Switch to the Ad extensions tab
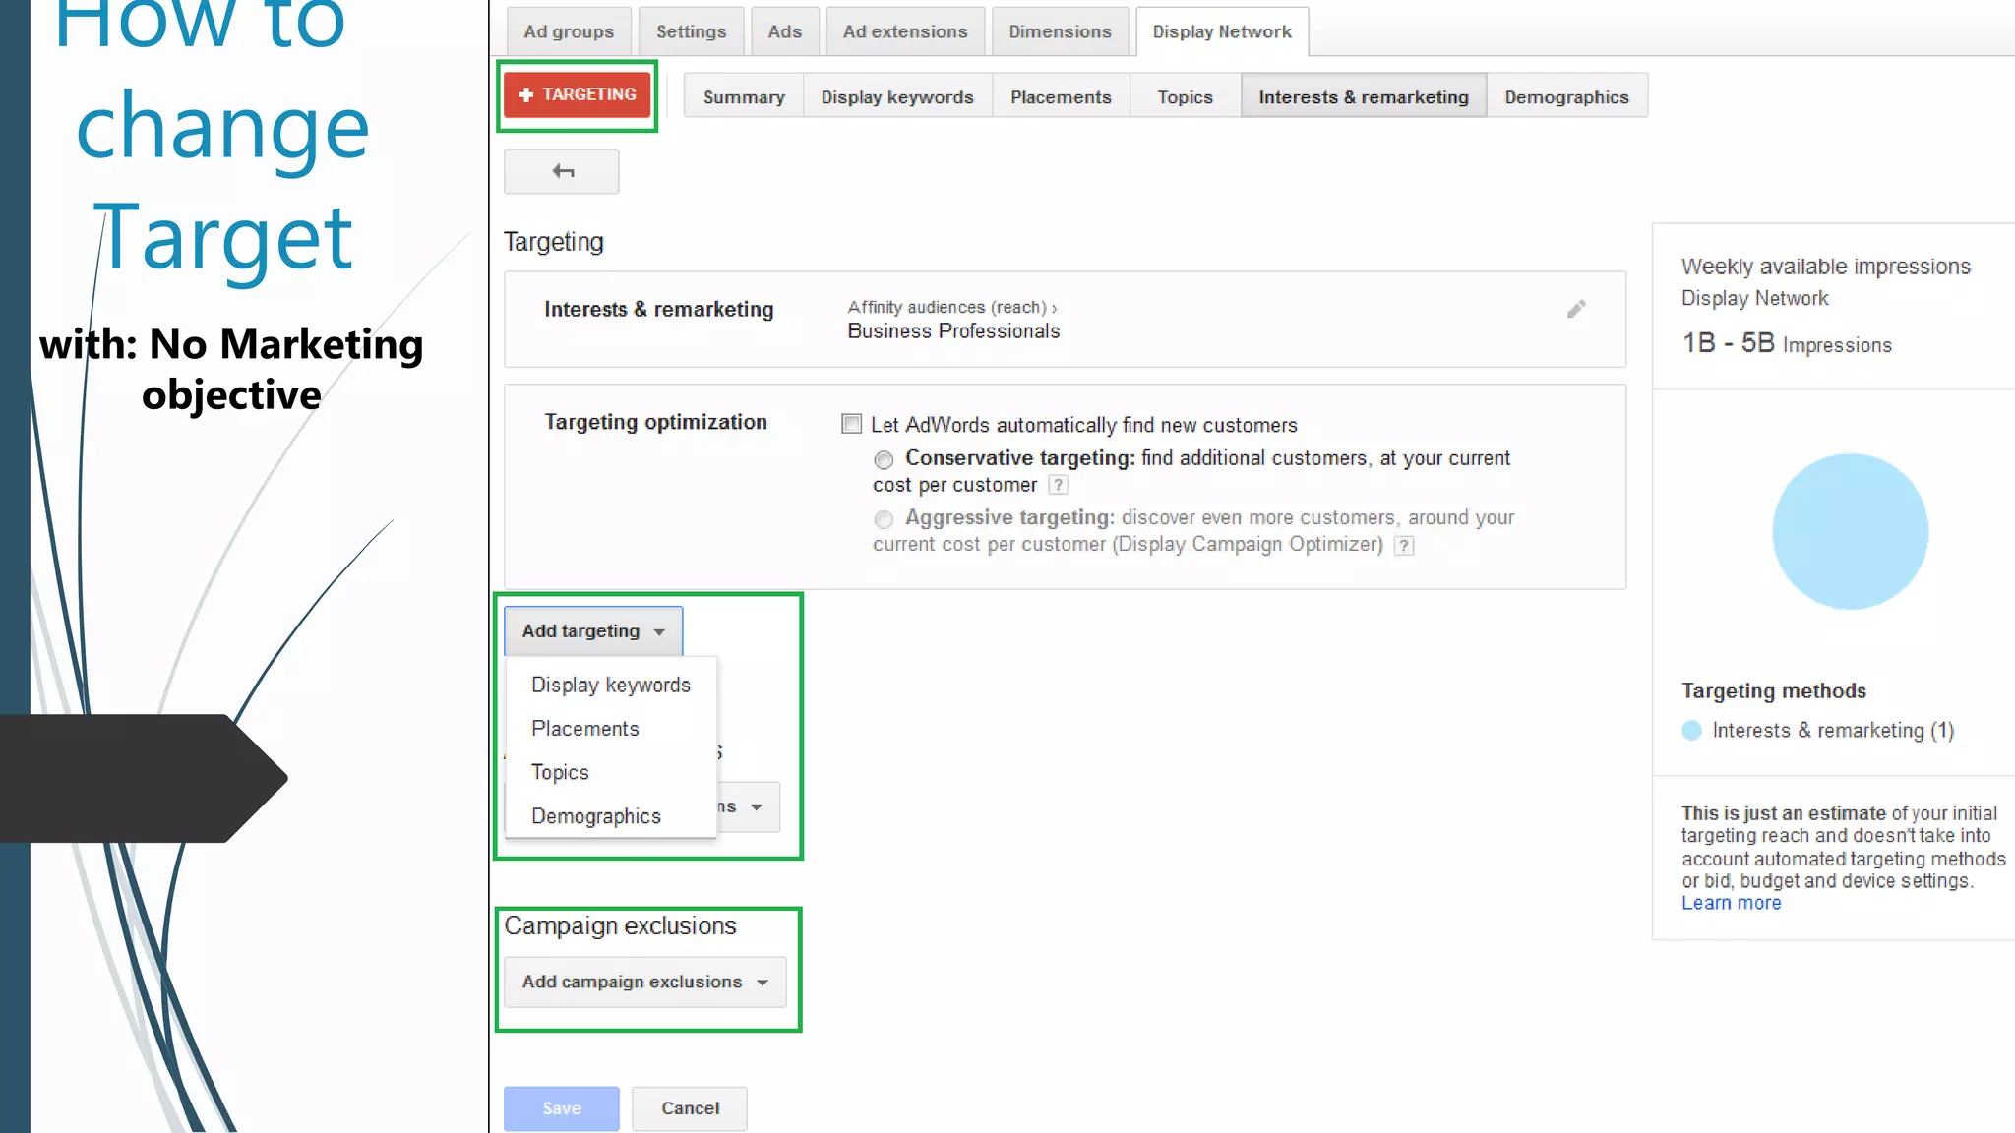The width and height of the screenshot is (2015, 1133). (x=905, y=31)
